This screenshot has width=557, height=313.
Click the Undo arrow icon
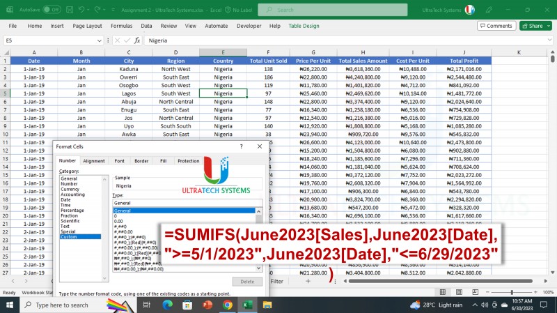[81, 10]
